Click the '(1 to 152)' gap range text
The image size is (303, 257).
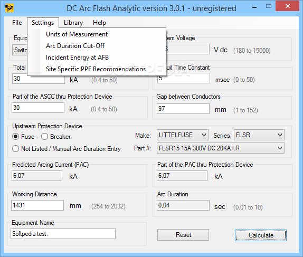[245, 110]
